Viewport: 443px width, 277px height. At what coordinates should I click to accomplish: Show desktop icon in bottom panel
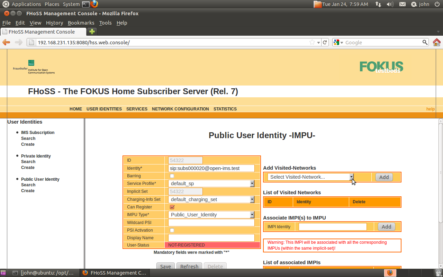point(3,273)
